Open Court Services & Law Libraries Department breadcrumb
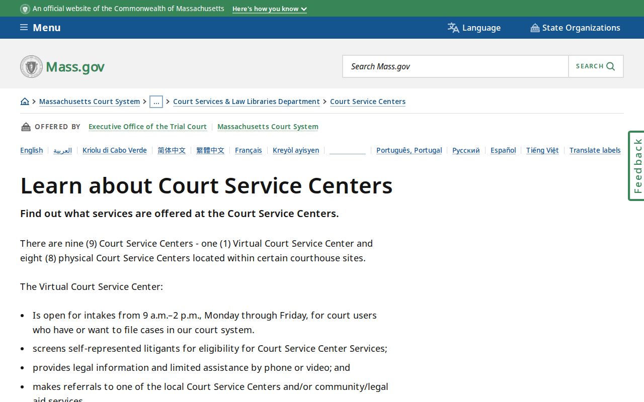644x402 pixels. [247, 102]
